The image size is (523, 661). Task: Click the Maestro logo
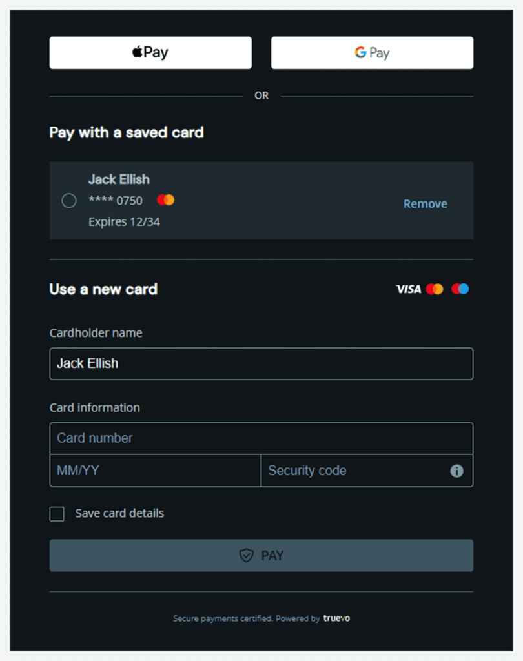(x=460, y=289)
